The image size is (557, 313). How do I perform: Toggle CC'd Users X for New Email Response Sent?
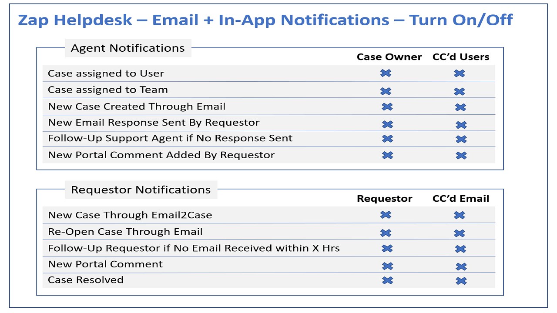[x=461, y=125]
